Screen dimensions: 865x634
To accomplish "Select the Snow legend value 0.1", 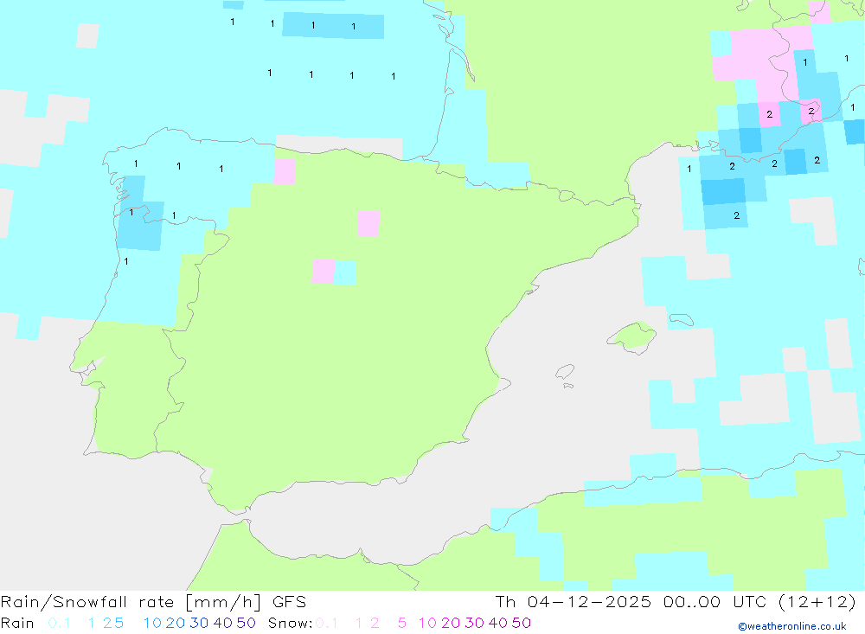I will [327, 623].
